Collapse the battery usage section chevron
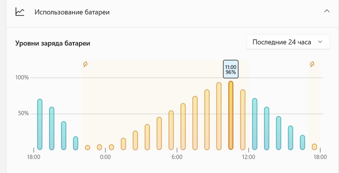Image resolution: width=339 pixels, height=173 pixels. tap(327, 11)
